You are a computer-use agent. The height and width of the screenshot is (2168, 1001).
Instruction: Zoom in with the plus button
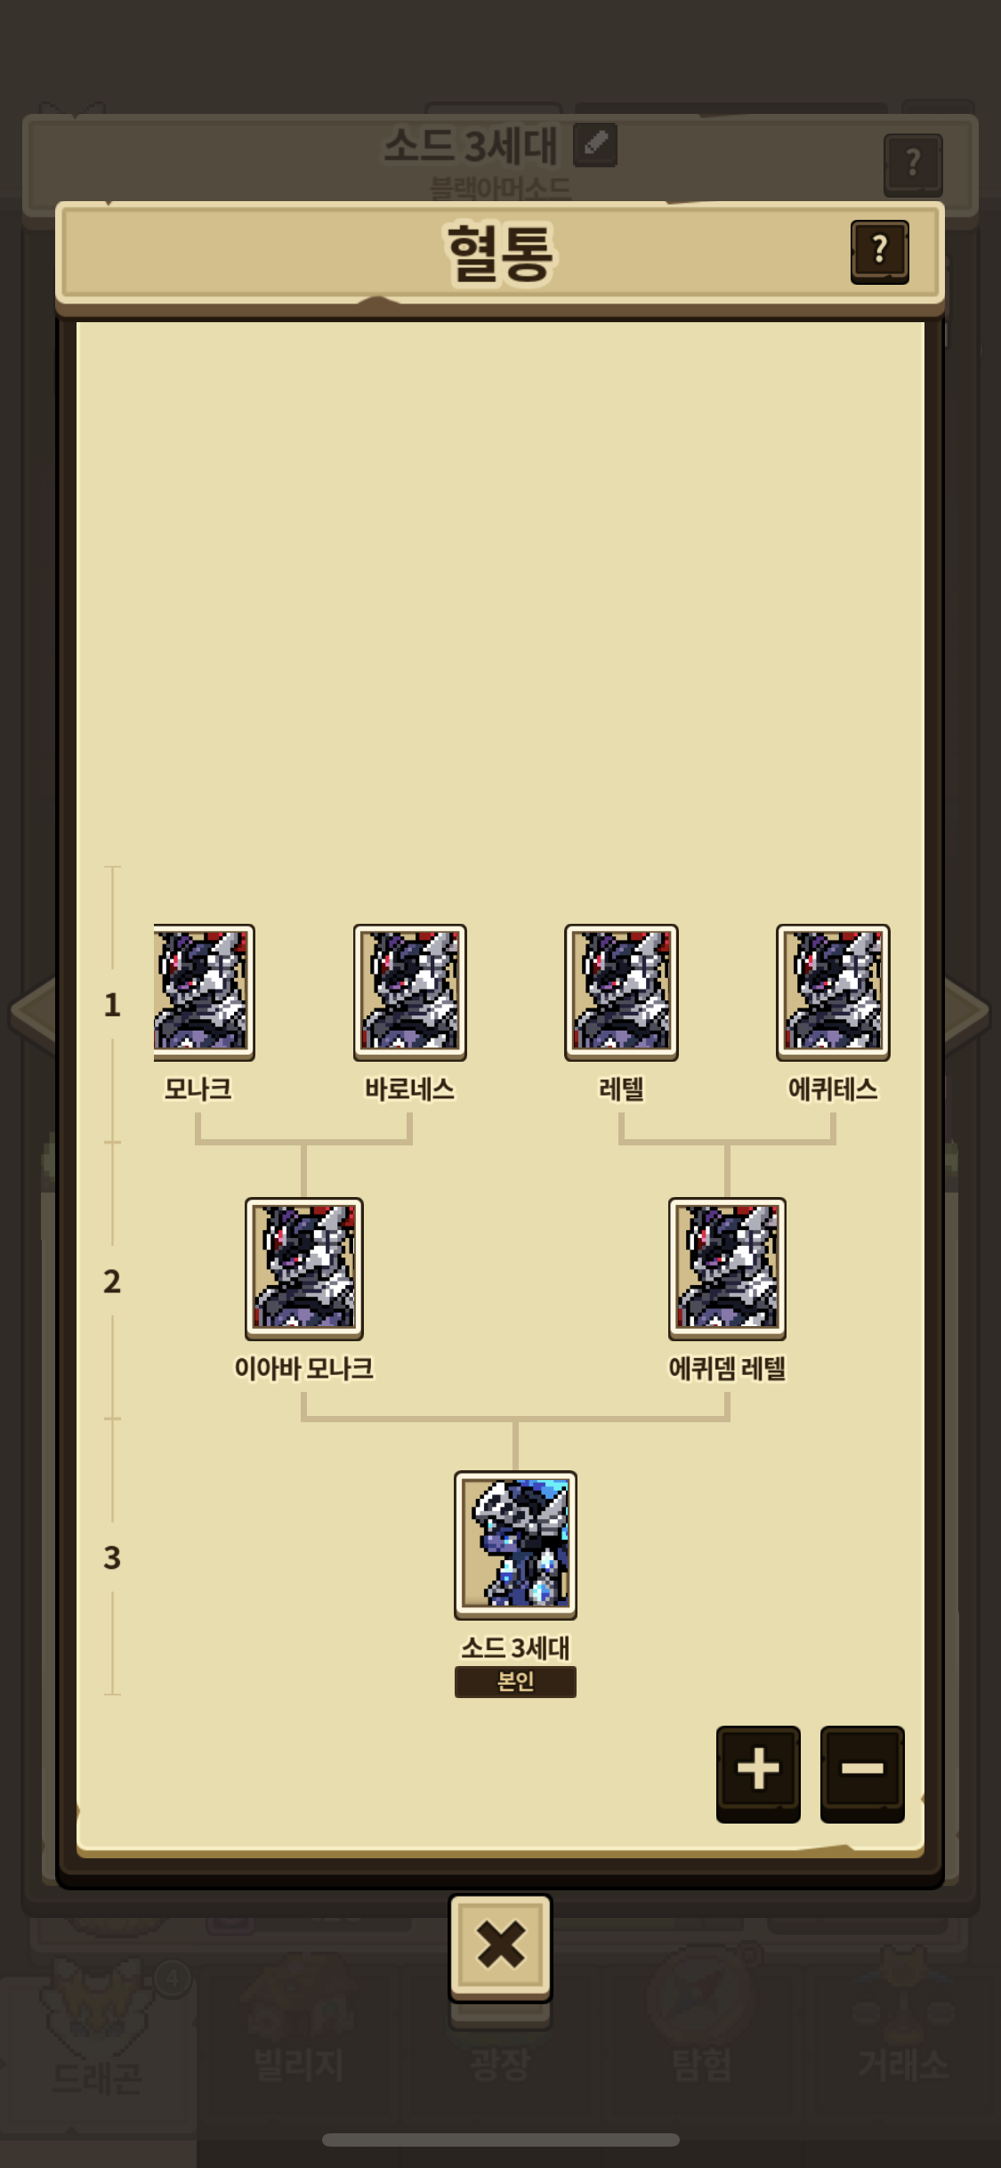click(758, 1774)
